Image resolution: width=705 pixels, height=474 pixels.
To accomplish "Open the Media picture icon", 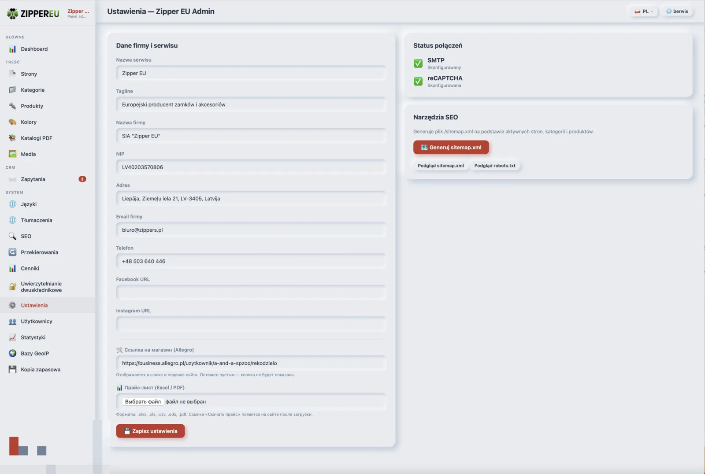I will 12,154.
